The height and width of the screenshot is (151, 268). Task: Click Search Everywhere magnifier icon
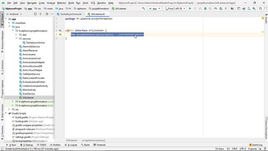[260, 8]
